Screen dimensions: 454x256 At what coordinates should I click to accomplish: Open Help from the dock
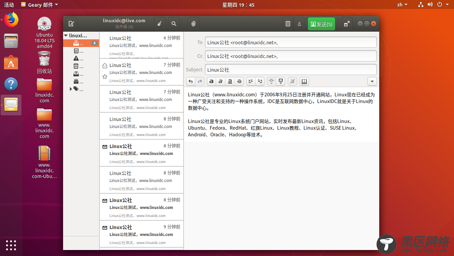coord(11,84)
